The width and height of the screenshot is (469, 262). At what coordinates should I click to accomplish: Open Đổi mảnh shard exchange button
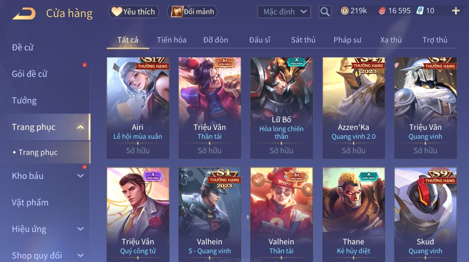pyautogui.click(x=192, y=12)
